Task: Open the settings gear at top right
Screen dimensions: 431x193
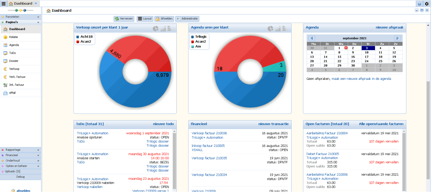Action: pos(427,4)
